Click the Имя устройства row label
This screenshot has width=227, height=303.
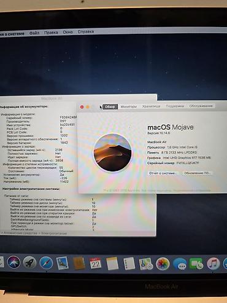pyautogui.click(x=18, y=125)
